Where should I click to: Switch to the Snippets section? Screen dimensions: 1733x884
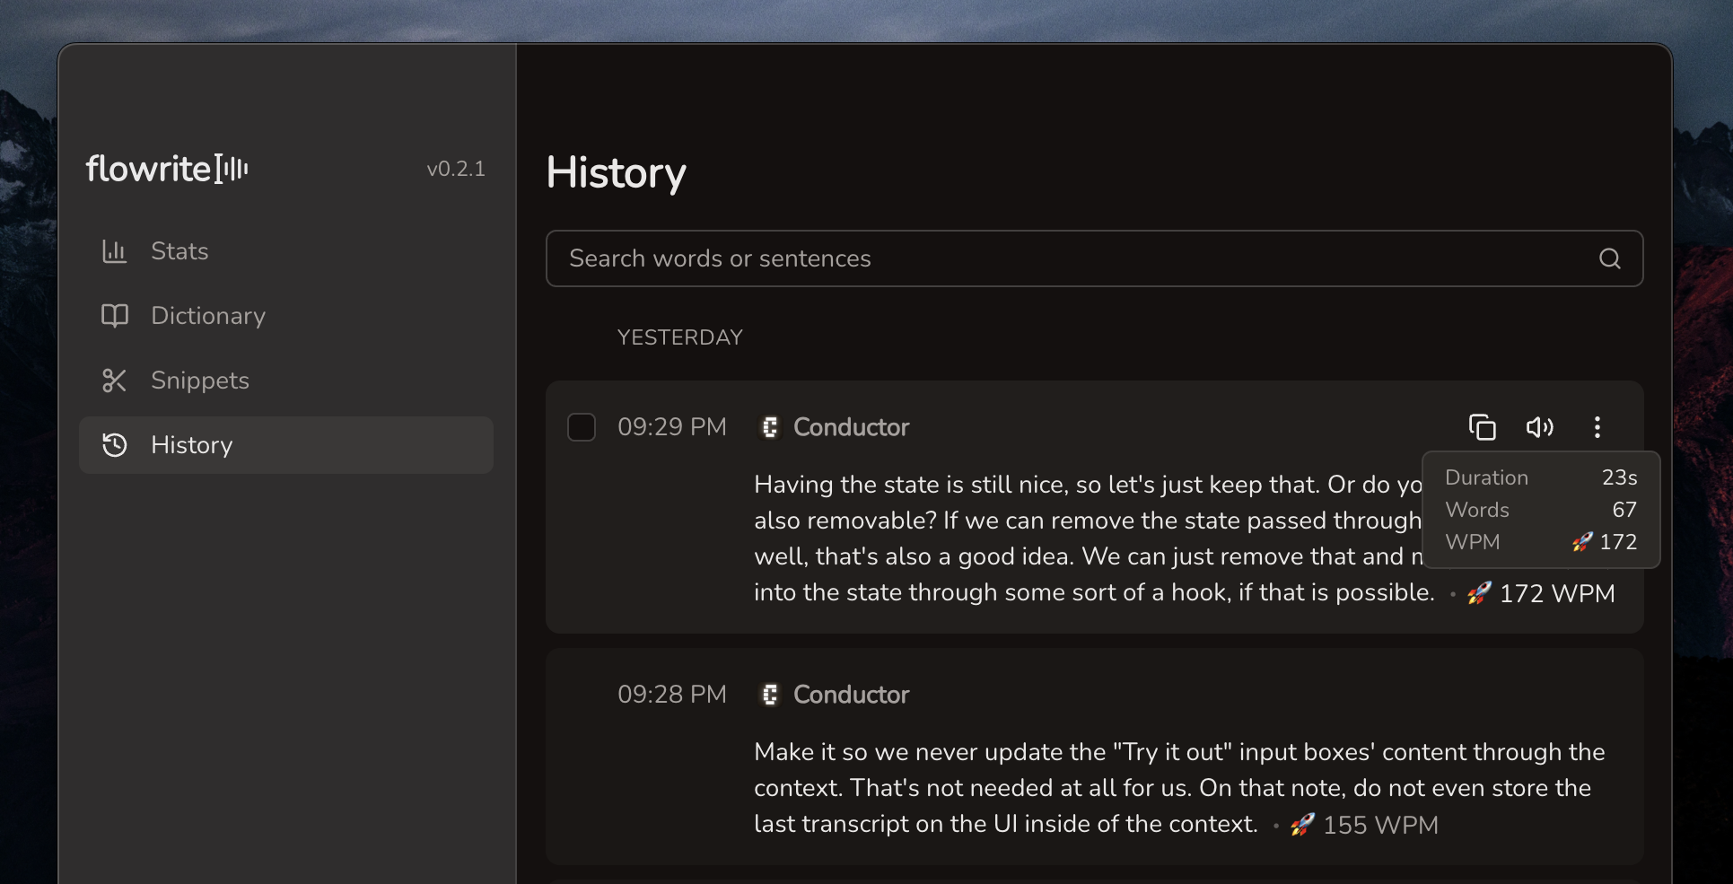pyautogui.click(x=199, y=380)
